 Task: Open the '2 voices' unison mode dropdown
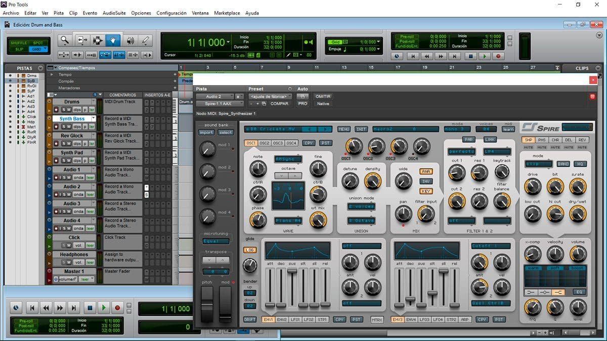click(361, 207)
